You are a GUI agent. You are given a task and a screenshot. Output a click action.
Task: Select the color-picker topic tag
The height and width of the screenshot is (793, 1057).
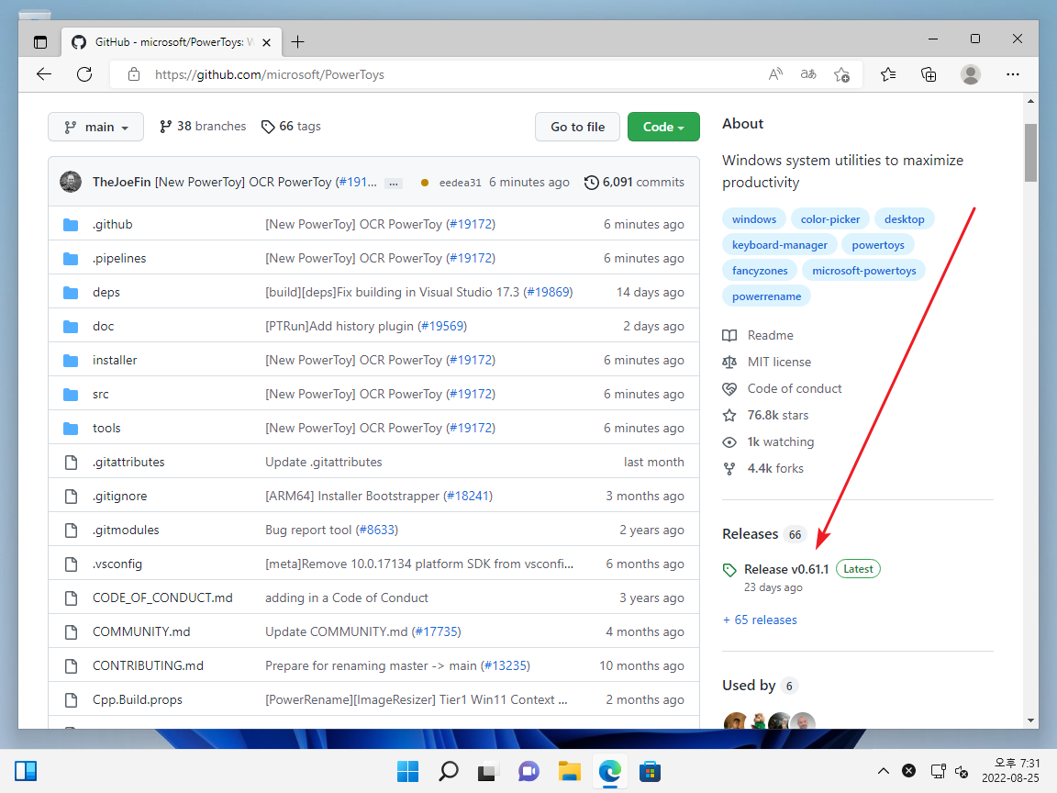click(x=829, y=219)
